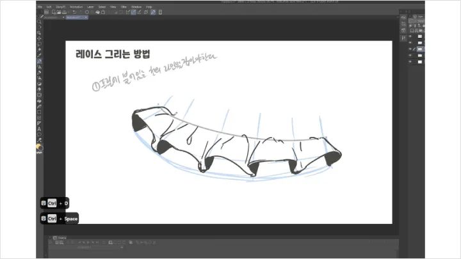
Task: Toggle the highlighted snap to ruler icon
Action: point(133,12)
